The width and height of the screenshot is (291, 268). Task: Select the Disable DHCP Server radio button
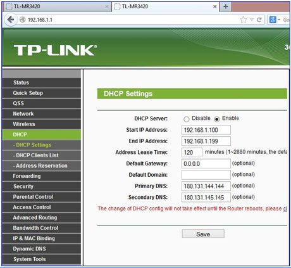pos(186,119)
